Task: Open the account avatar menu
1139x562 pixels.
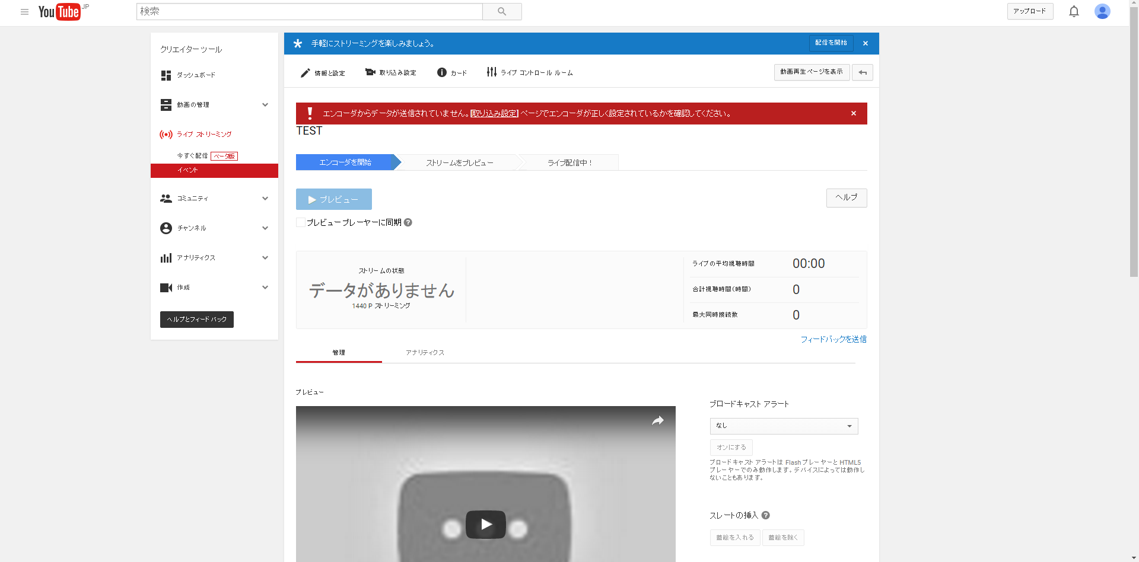Action: click(1102, 11)
